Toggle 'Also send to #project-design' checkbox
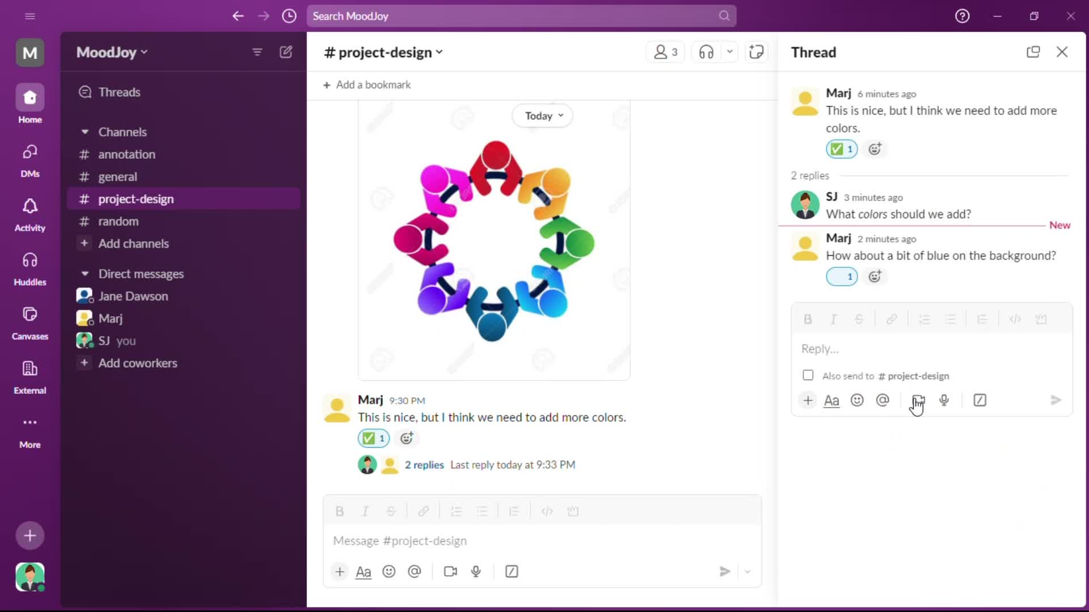 tap(808, 376)
